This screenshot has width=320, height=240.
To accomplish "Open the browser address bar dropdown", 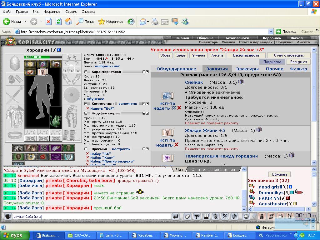I will click(271, 32).
